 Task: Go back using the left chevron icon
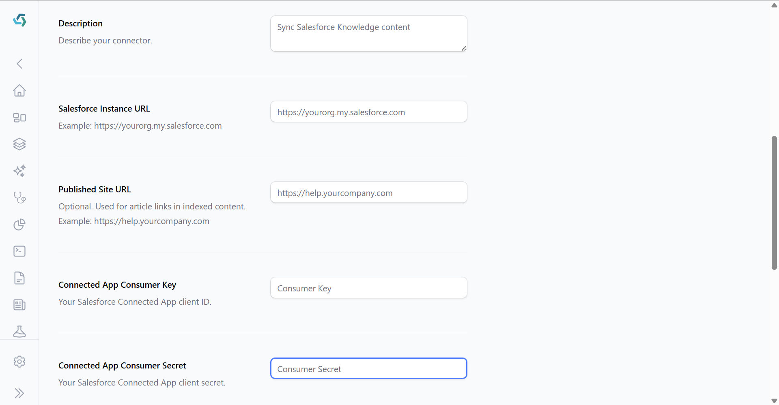[19, 64]
